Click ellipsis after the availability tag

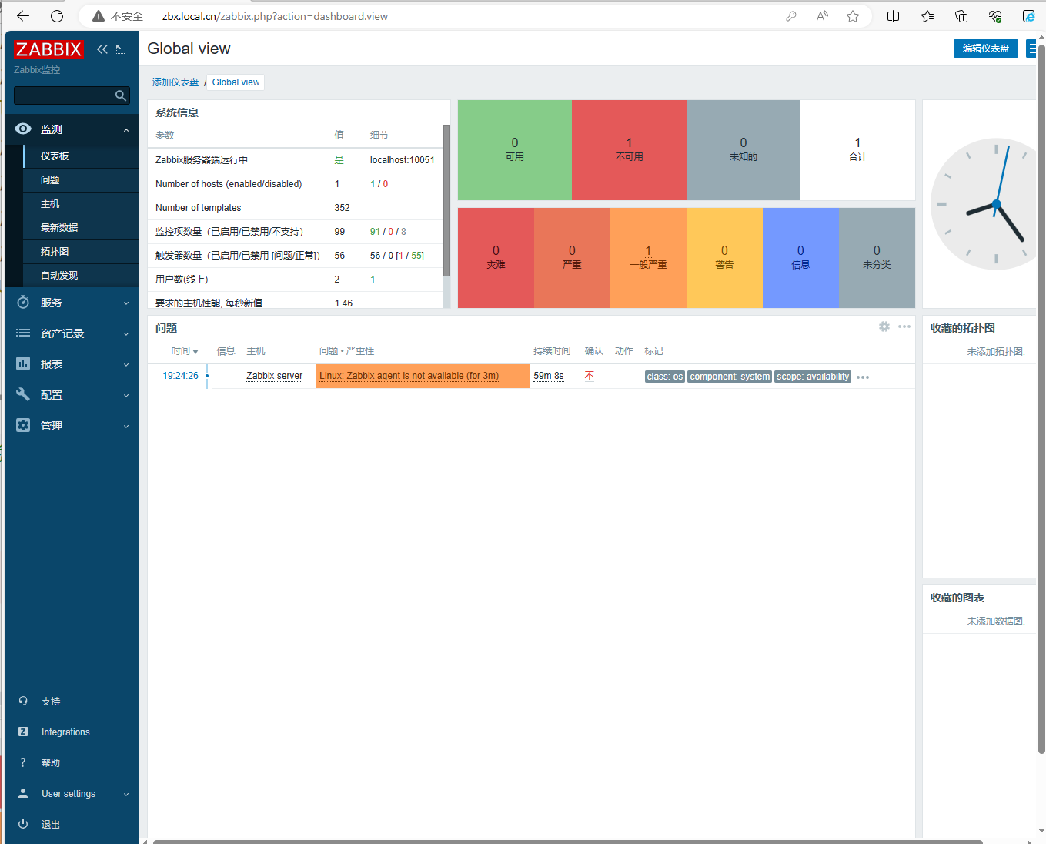pyautogui.click(x=863, y=377)
